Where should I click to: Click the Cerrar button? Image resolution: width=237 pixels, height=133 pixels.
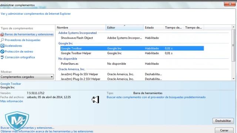tap(224, 130)
